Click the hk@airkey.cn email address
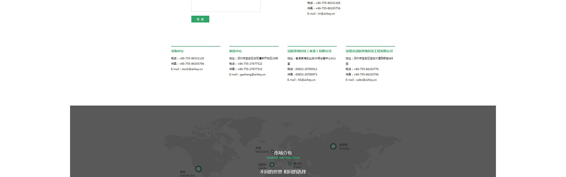This screenshot has width=566, height=177. pyautogui.click(x=306, y=80)
